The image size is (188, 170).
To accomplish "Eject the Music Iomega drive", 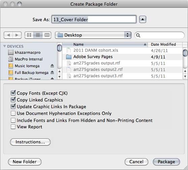I will pos(52,66).
